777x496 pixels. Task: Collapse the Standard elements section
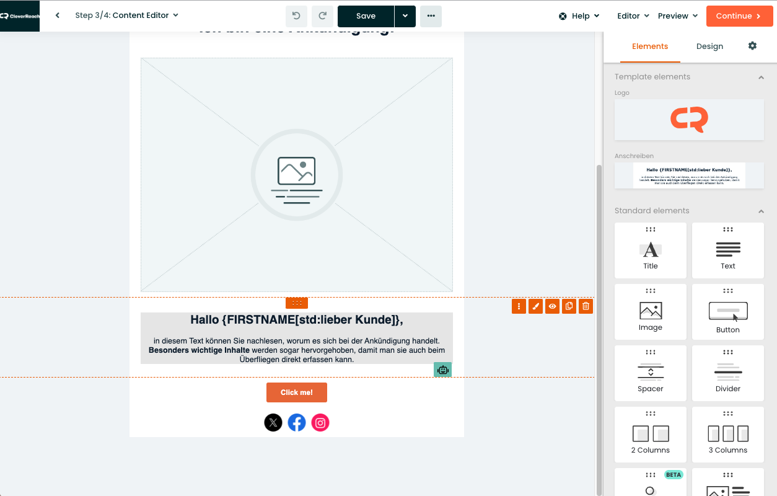(761, 211)
